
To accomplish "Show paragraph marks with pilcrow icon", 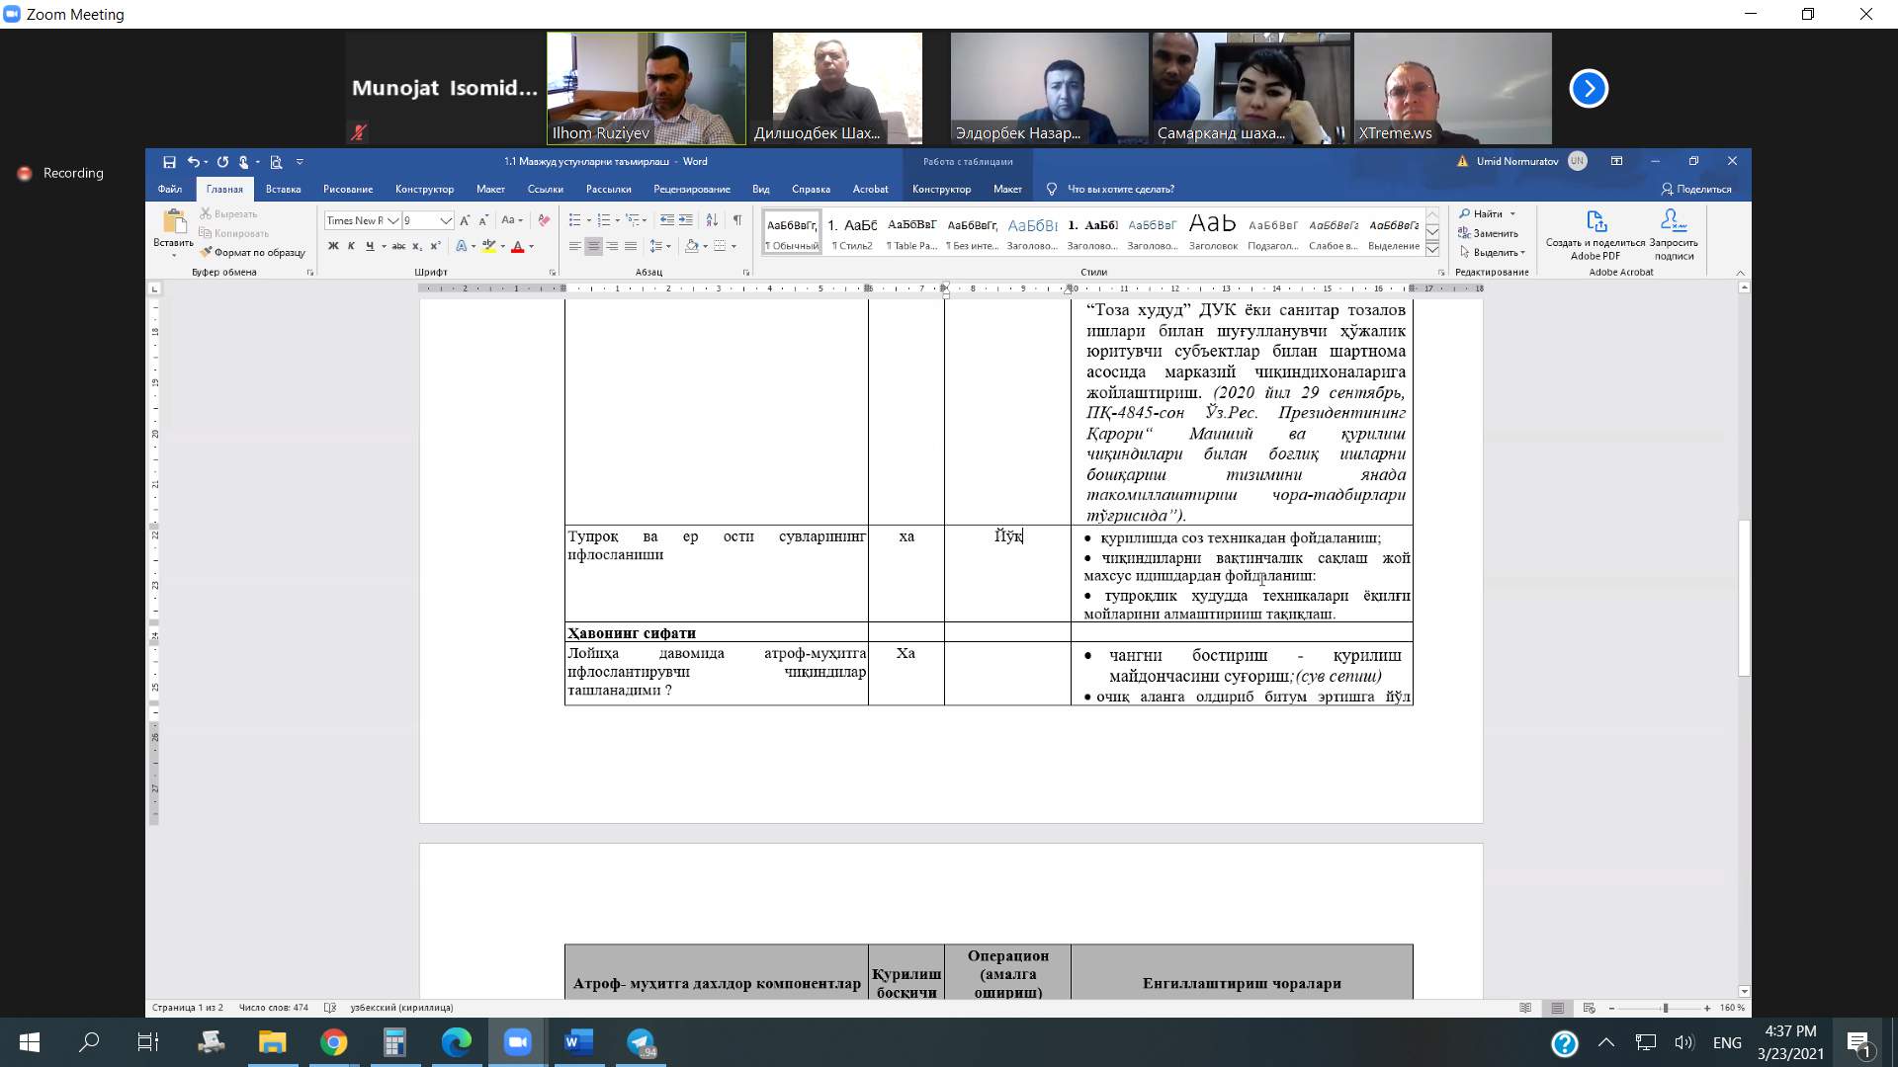I will [736, 220].
